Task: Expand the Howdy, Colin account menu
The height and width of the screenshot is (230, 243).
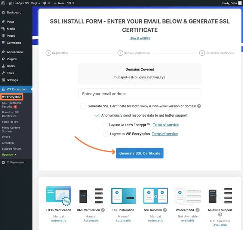Action: click(230, 3)
